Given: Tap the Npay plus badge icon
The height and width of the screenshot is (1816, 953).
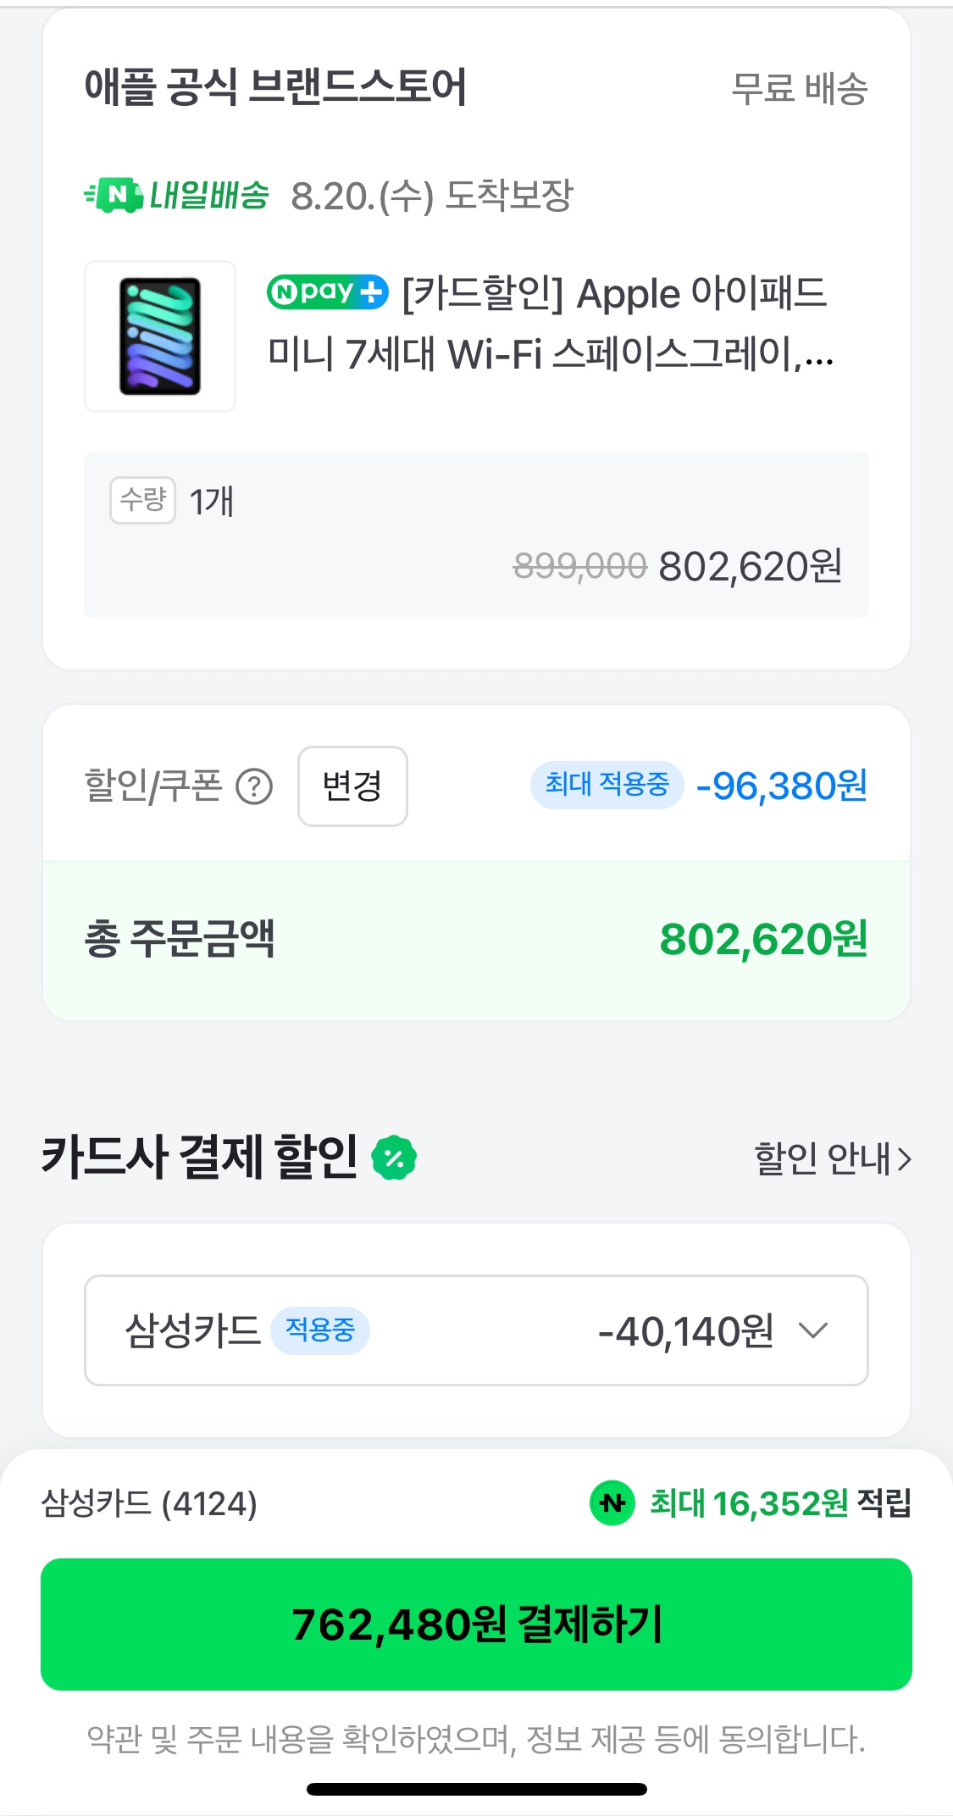Looking at the screenshot, I should pyautogui.click(x=327, y=292).
